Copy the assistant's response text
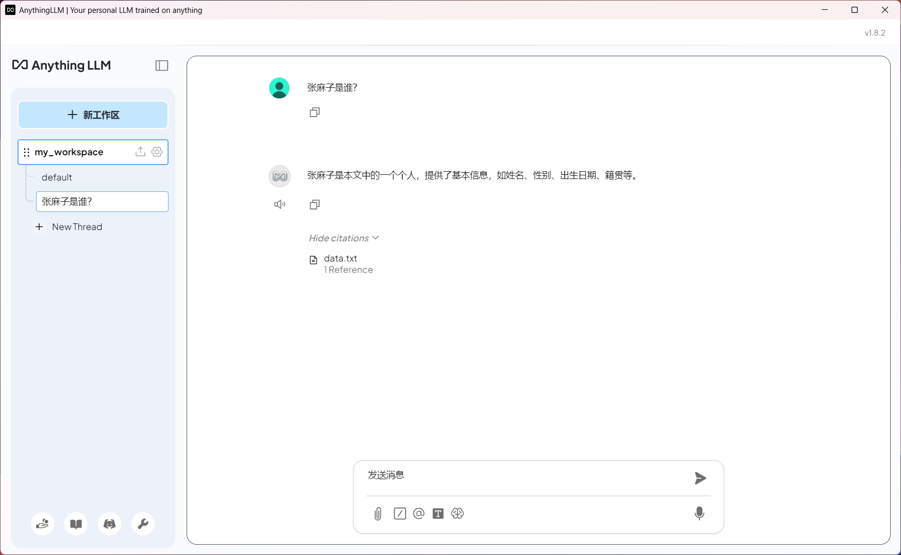 tap(315, 205)
